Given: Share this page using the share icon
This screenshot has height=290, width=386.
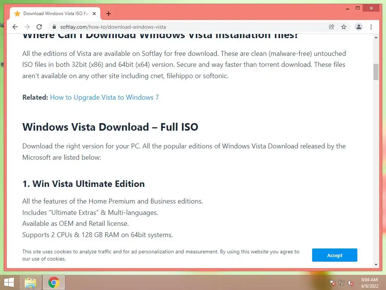Looking at the screenshot, I should pos(332,27).
